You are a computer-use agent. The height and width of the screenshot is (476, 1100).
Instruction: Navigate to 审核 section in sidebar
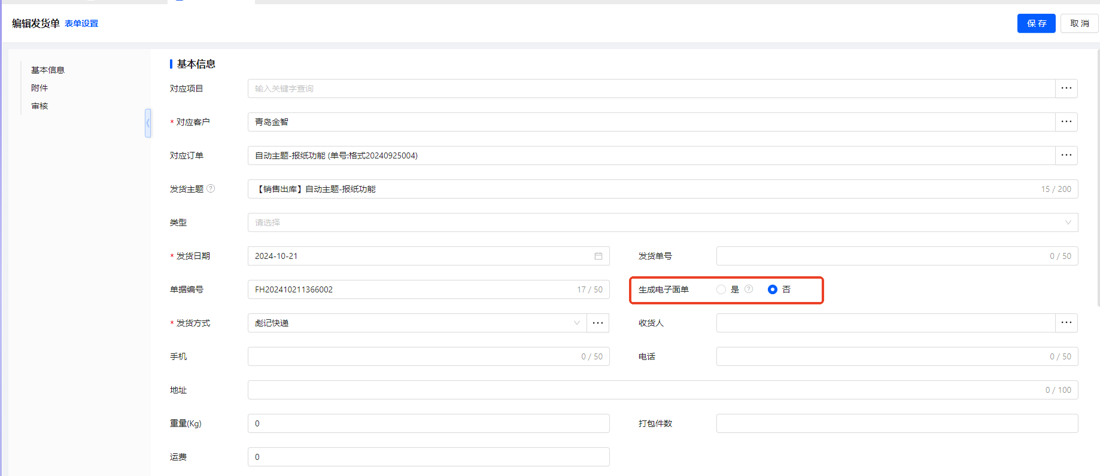[x=39, y=106]
